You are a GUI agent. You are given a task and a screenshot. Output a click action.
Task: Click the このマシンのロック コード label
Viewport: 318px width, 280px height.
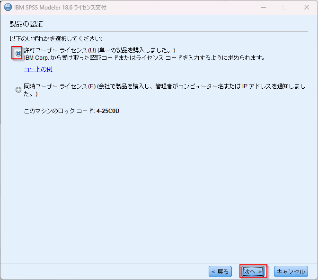[x=59, y=111]
